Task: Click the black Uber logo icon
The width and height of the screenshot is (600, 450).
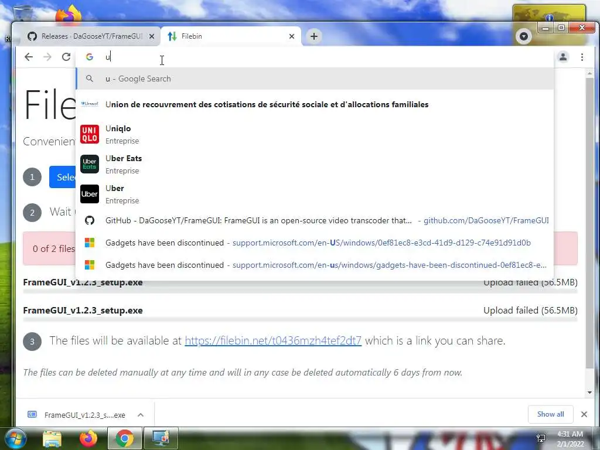Action: point(90,194)
